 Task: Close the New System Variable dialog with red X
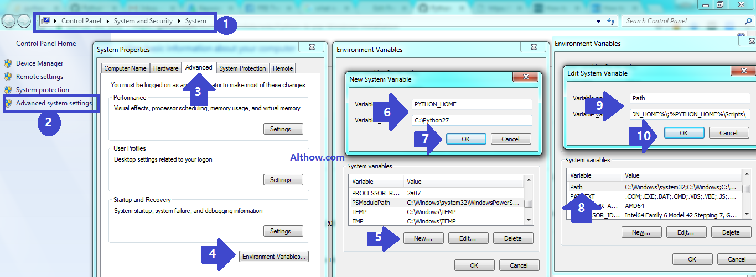point(526,76)
